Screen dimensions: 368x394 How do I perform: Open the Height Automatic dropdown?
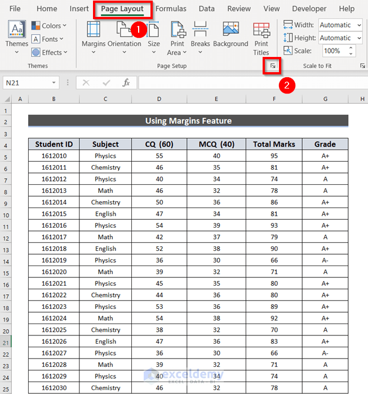[359, 38]
